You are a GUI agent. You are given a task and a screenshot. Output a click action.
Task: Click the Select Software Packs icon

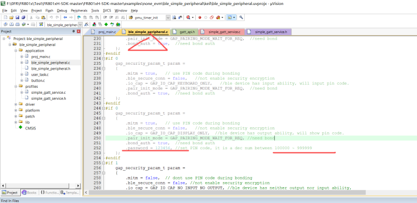[x=112, y=25]
